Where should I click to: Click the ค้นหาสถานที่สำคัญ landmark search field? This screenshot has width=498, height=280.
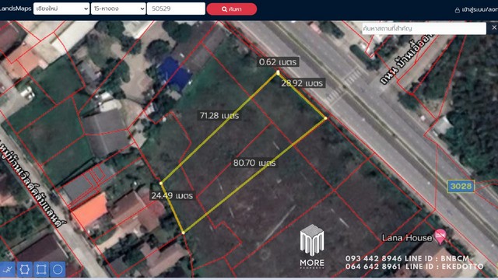click(x=424, y=28)
